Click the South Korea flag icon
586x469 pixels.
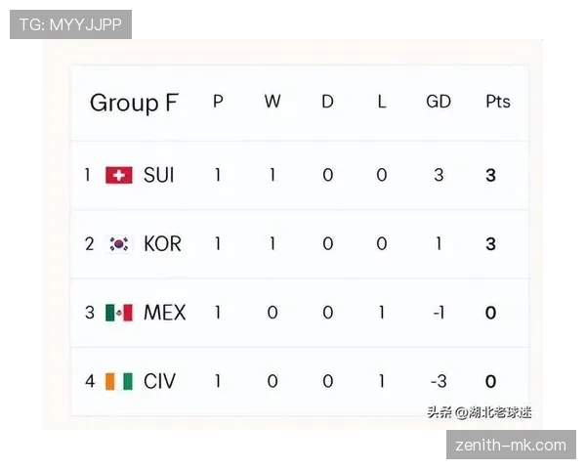119,243
